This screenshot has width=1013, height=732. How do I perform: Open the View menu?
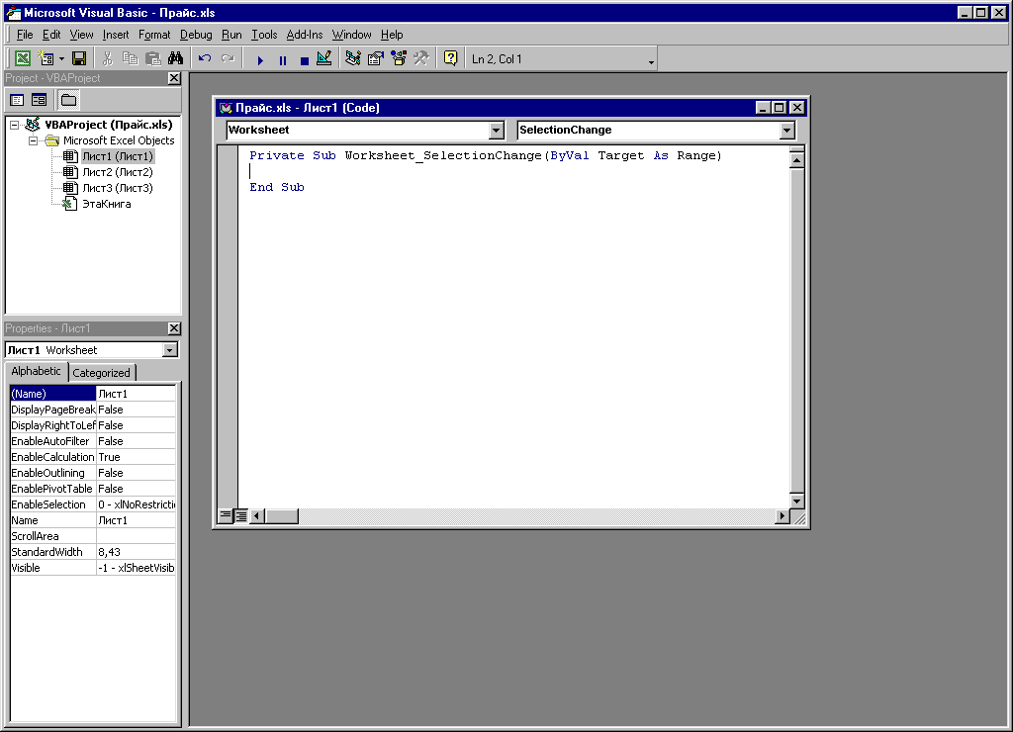coord(81,35)
